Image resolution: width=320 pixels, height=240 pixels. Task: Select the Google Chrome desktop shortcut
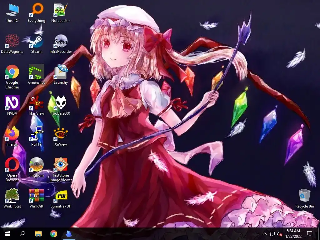(12, 77)
